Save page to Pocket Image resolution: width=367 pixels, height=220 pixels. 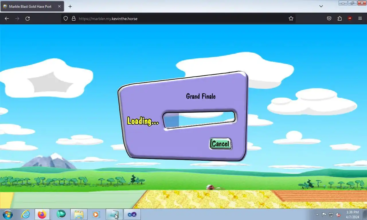coord(329,18)
